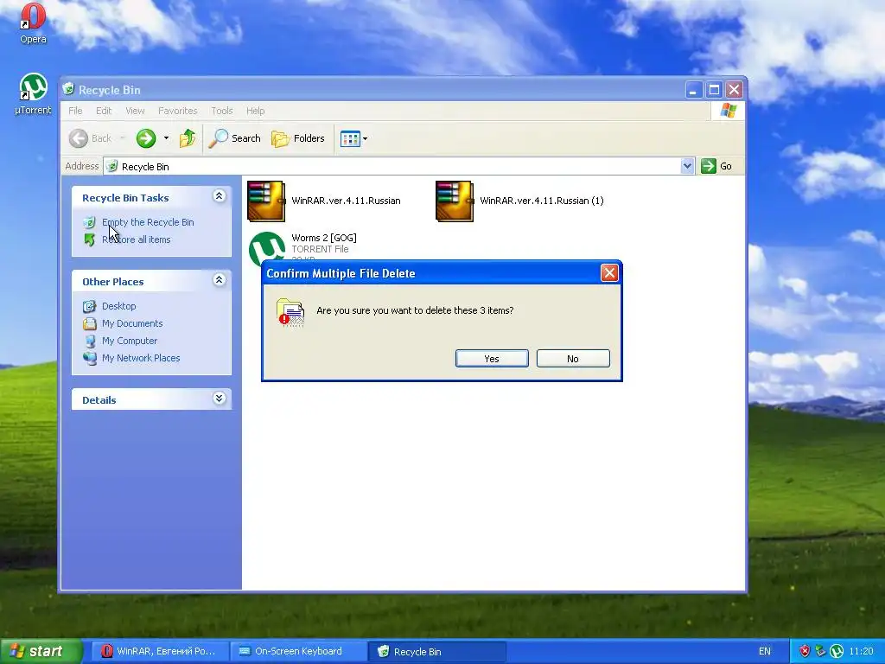Click the 11:20 clock in tray
This screenshot has height=664, width=885.
[861, 651]
